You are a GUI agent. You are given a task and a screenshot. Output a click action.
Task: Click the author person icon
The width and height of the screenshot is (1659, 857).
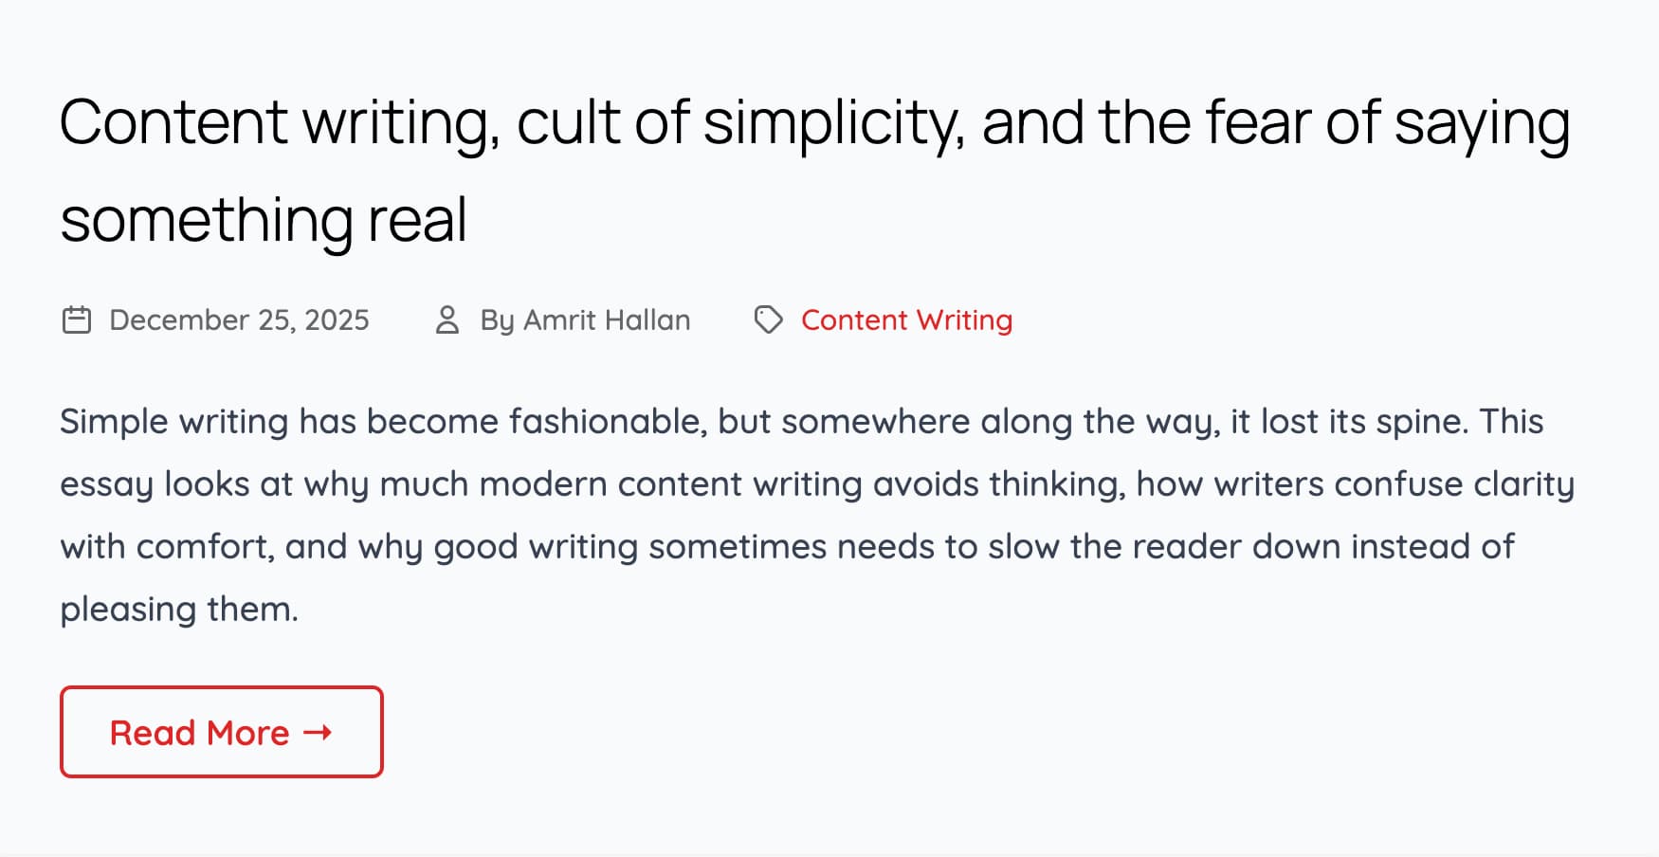(447, 320)
